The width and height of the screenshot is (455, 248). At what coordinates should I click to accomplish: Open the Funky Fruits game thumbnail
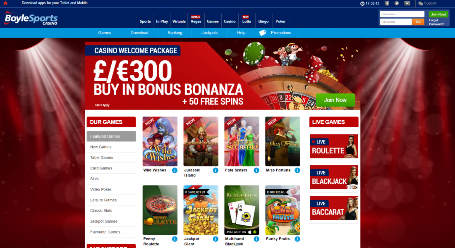(x=283, y=210)
